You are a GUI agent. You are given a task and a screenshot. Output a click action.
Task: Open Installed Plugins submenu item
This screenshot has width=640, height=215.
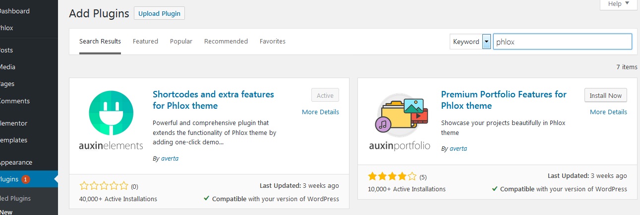click(15, 199)
